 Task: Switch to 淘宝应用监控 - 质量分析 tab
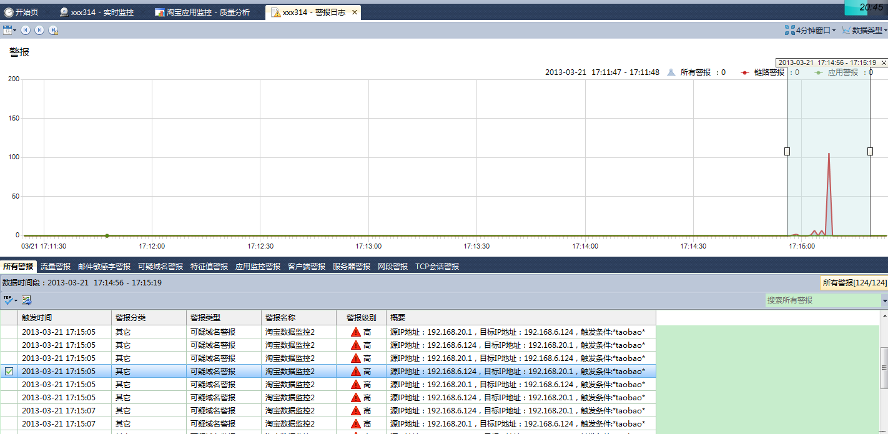tap(202, 12)
